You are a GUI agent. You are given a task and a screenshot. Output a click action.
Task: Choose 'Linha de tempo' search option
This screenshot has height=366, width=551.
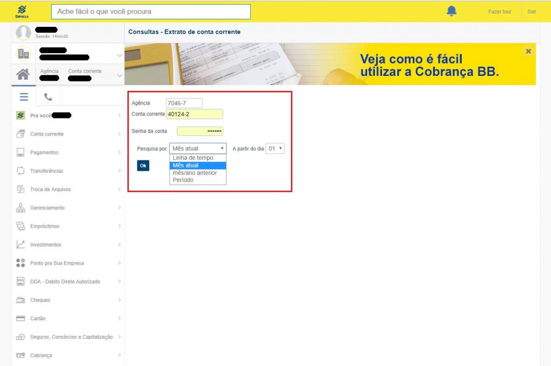tap(193, 158)
